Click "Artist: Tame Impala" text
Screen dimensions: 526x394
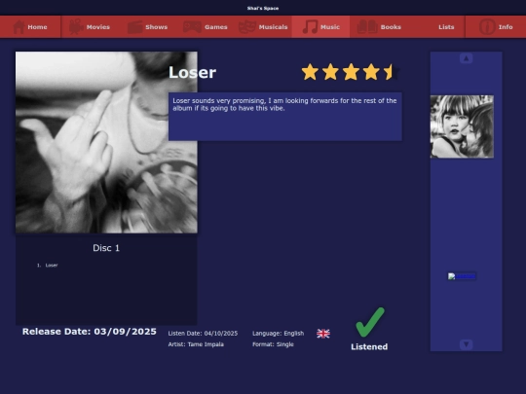(x=196, y=344)
